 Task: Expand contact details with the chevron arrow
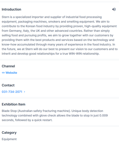point(24,92)
